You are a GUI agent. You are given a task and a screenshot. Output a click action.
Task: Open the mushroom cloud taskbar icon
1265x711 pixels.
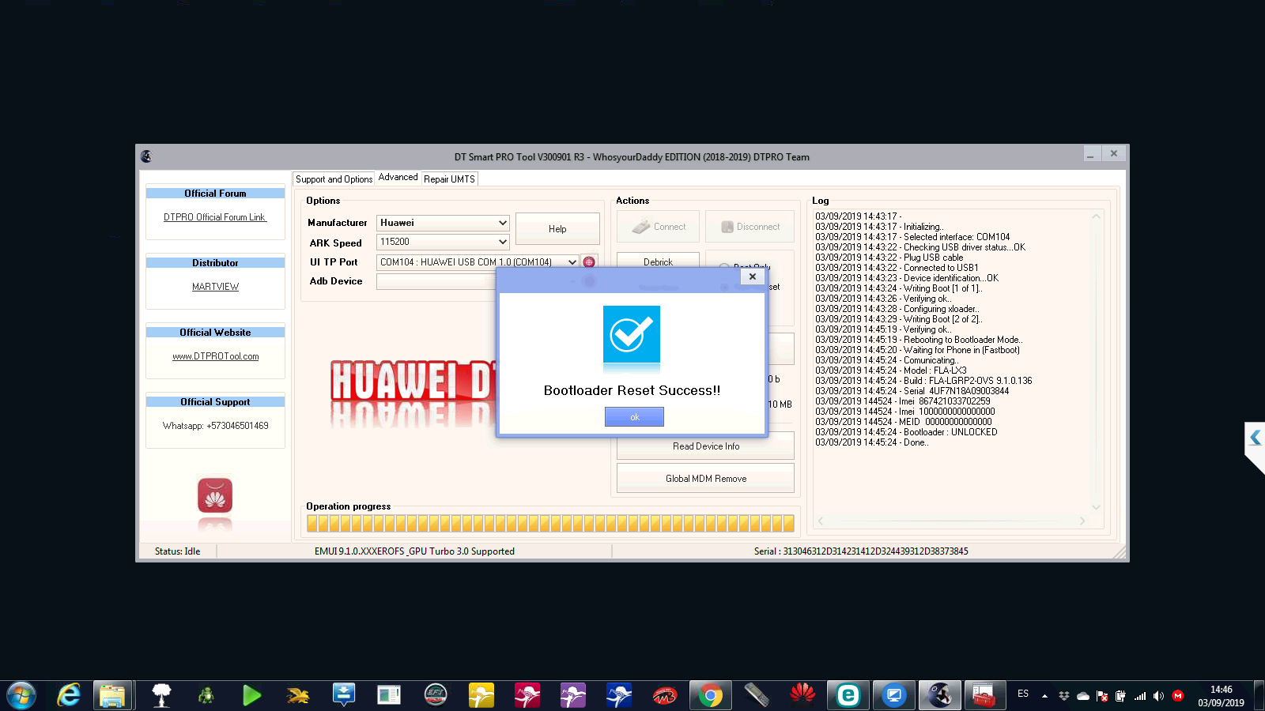point(161,695)
